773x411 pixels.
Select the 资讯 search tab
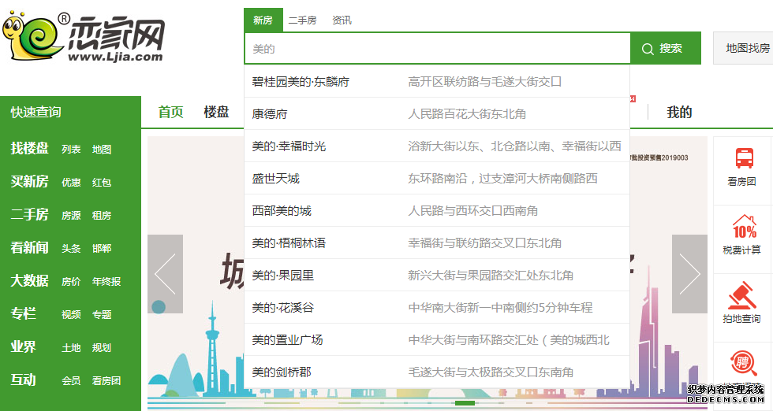(x=342, y=20)
